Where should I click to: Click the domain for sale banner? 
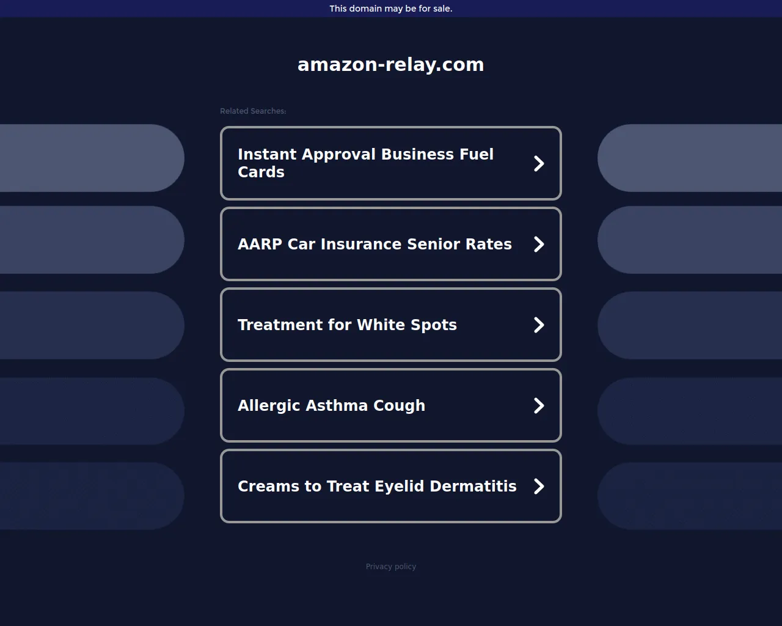pyautogui.click(x=391, y=9)
